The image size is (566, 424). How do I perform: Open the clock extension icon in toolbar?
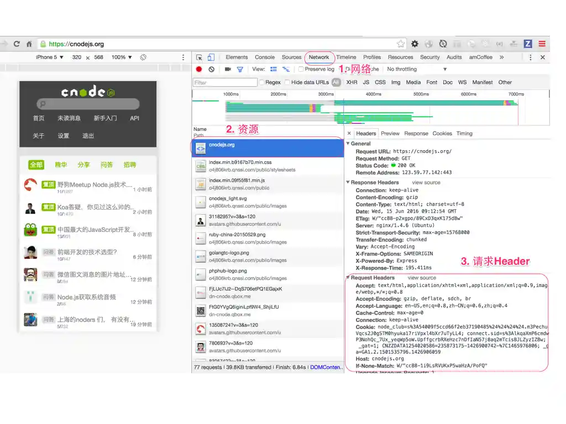443,44
